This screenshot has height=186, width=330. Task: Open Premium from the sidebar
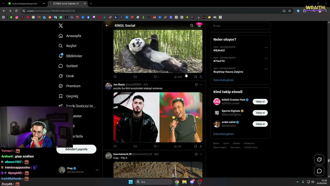70,86
